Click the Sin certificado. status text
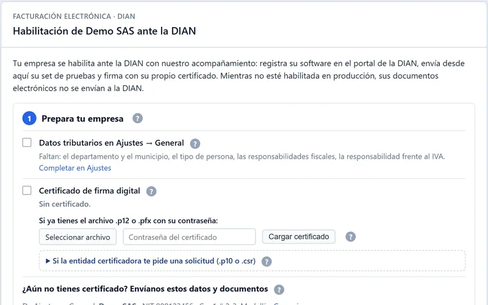 (x=65, y=204)
